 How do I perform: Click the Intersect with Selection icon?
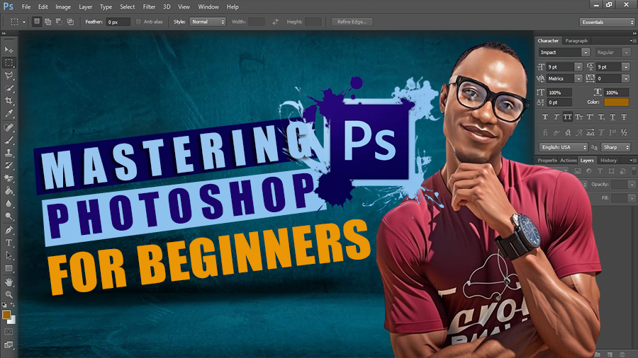[x=70, y=21]
